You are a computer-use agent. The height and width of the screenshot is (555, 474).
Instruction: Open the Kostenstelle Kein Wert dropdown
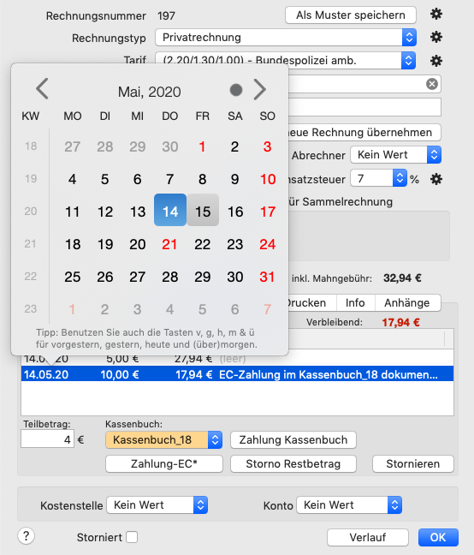tap(157, 505)
